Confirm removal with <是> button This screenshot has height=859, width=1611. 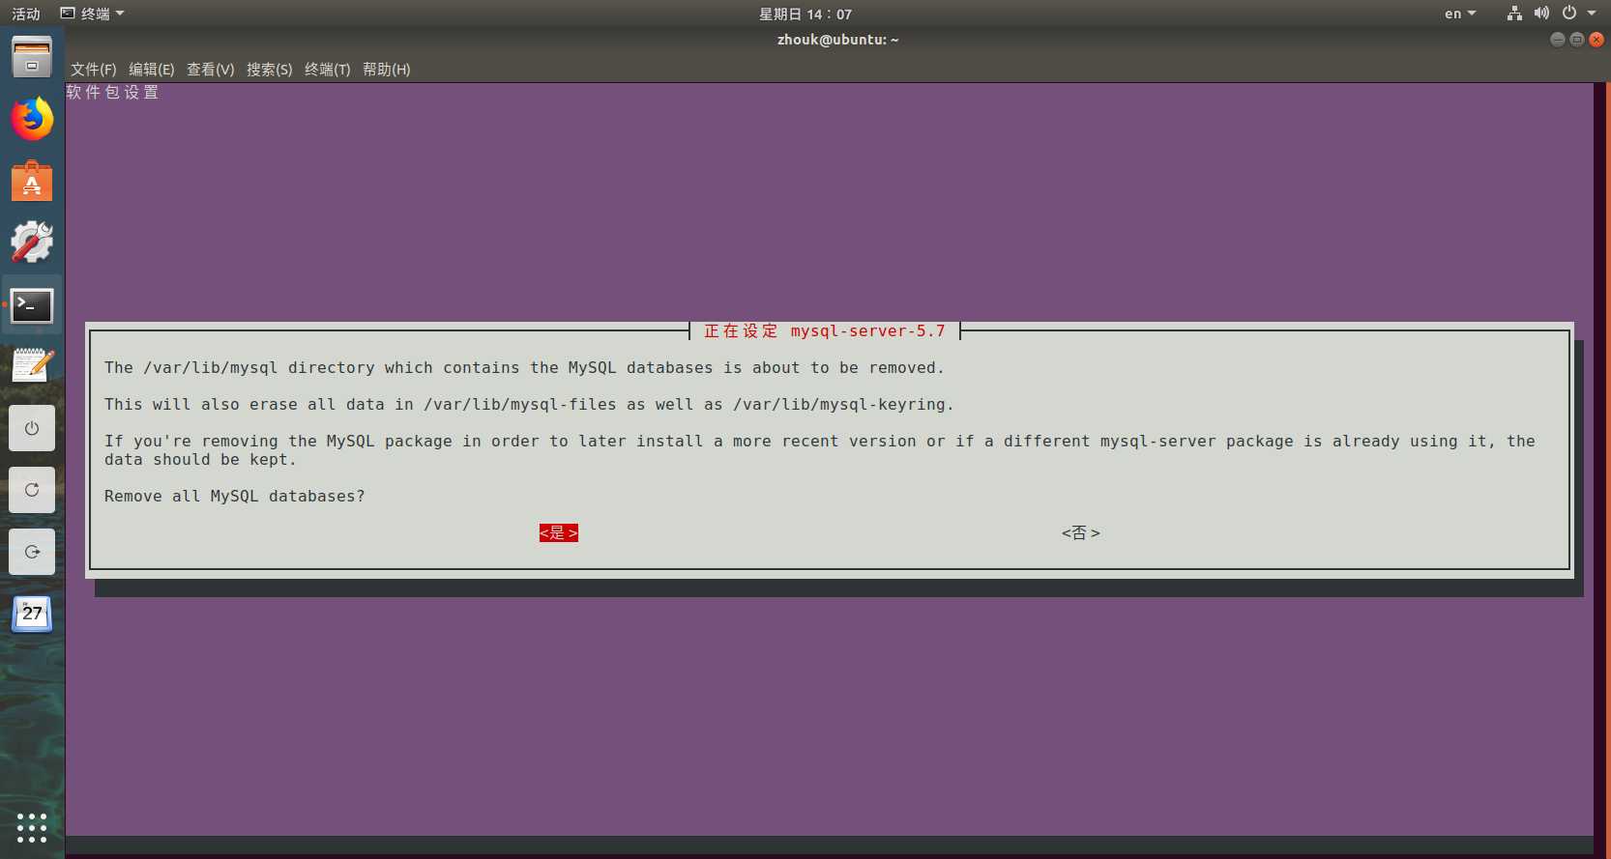pos(559,533)
